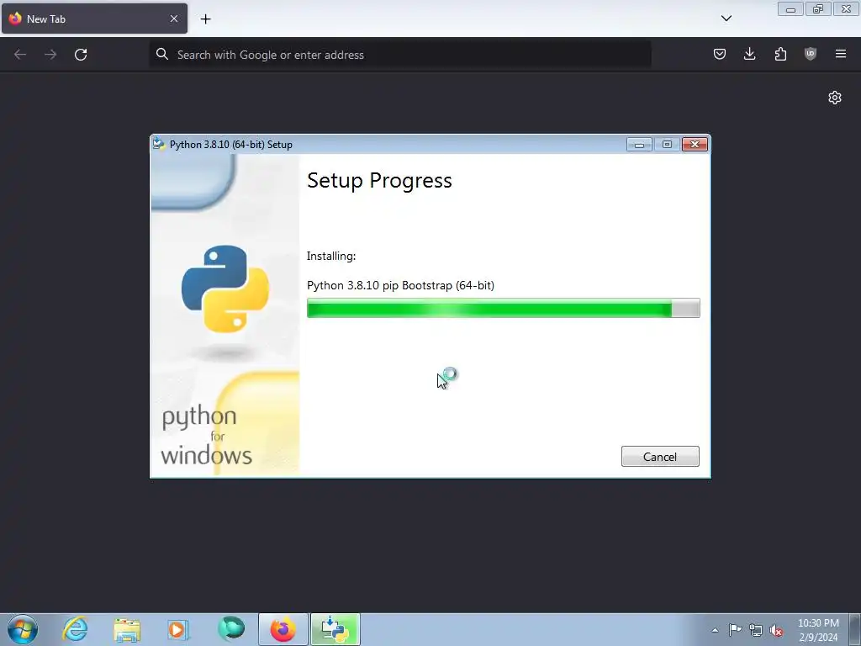The image size is (861, 646).
Task: Reload the current Firefox page
Action: (81, 55)
